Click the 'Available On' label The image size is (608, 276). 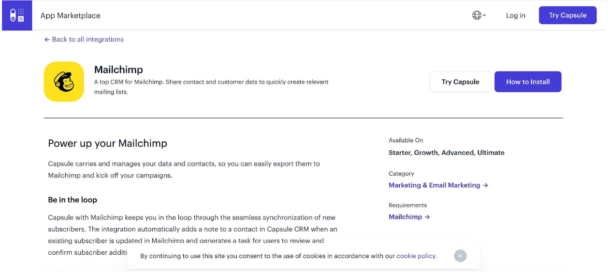[x=406, y=140]
